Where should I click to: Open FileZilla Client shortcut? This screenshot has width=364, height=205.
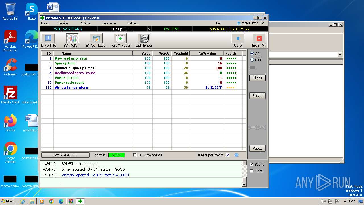pos(10,95)
